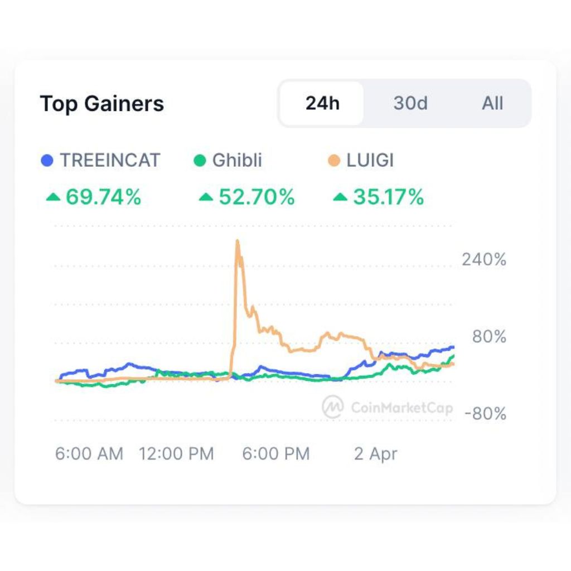Click the 52.70% gain value

(257, 197)
